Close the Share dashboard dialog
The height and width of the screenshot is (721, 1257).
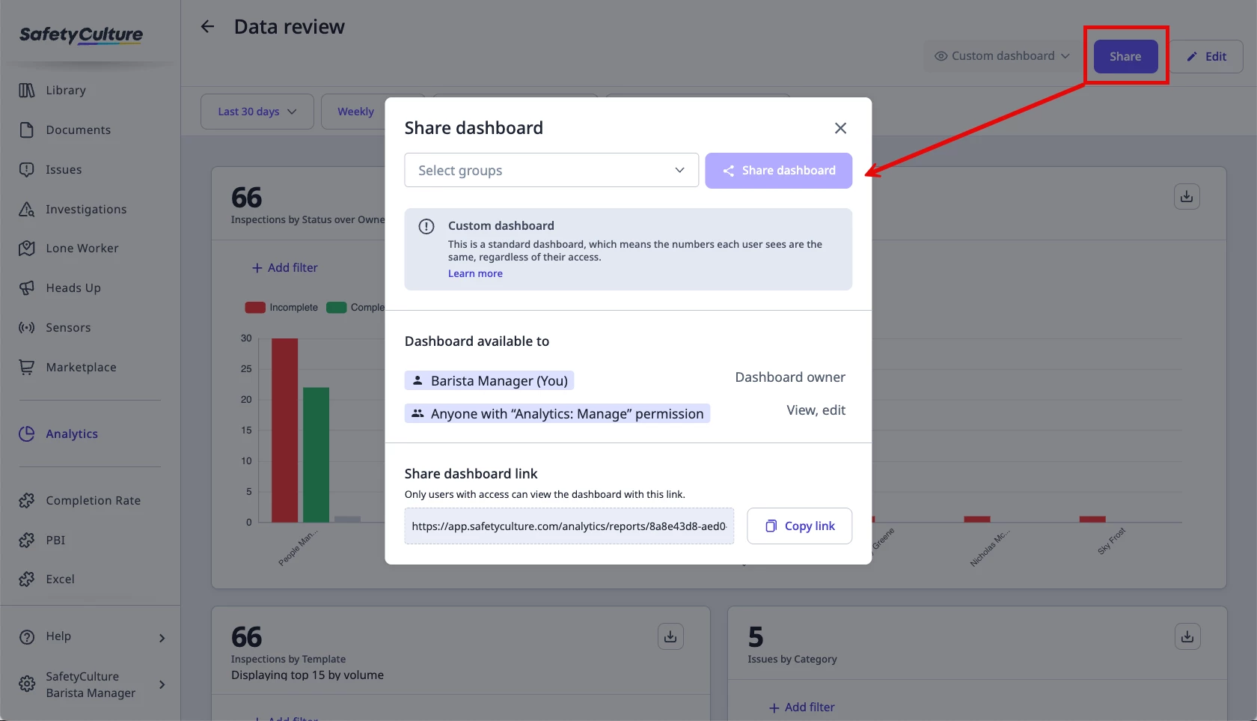840,128
